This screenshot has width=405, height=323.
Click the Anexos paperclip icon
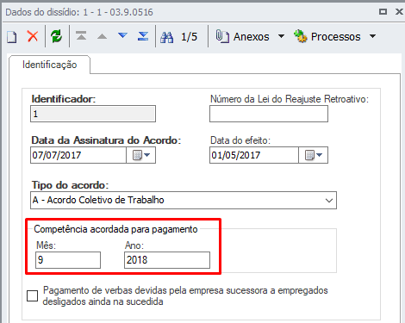click(222, 36)
